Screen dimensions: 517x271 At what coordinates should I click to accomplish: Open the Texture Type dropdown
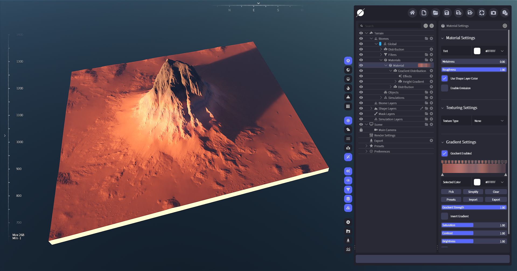489,121
